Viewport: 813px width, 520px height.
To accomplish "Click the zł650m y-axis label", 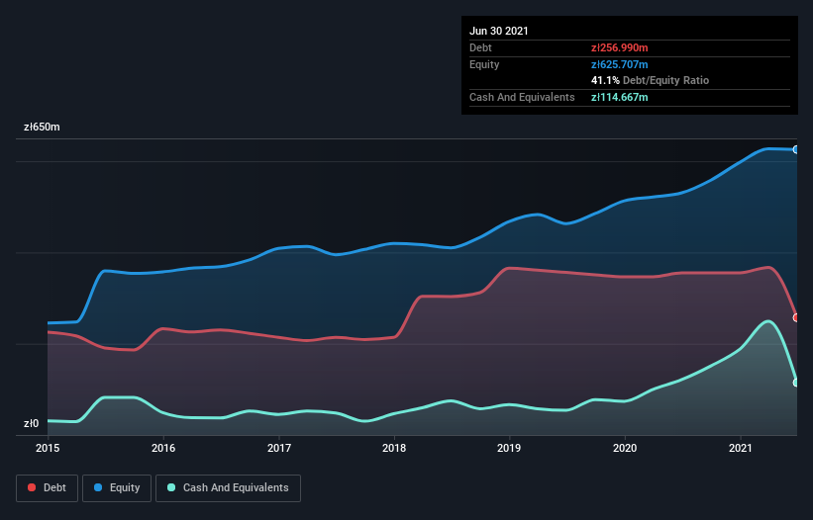I will click(42, 128).
